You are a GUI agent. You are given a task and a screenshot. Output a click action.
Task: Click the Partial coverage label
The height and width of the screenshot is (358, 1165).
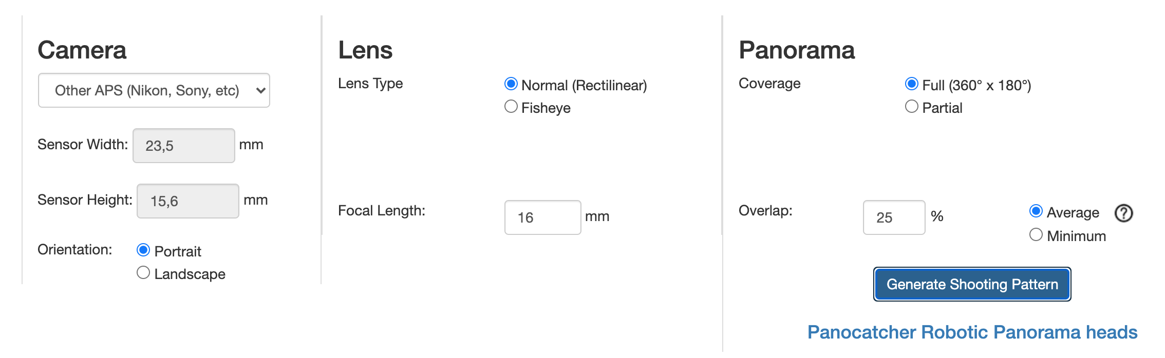pos(942,108)
